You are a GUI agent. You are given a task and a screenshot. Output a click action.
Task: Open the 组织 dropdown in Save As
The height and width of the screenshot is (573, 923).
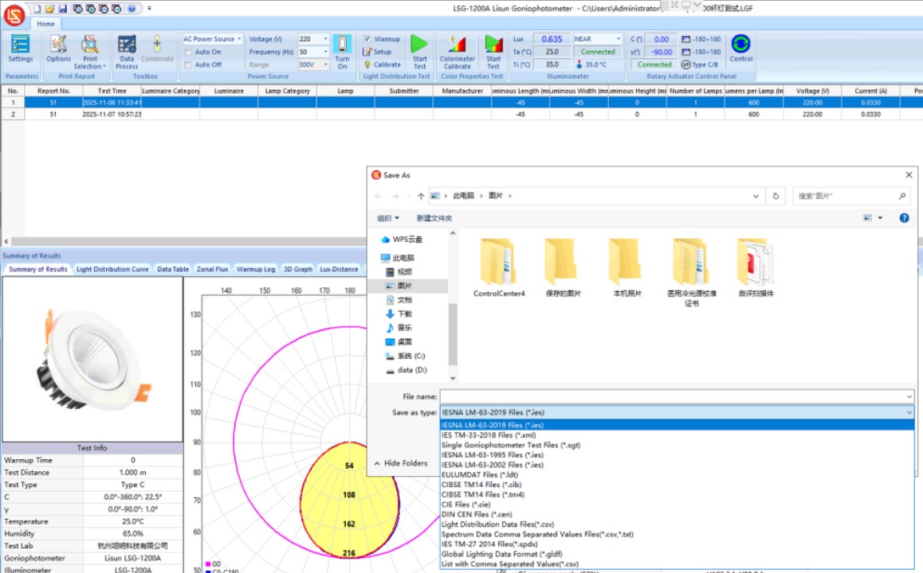point(388,218)
